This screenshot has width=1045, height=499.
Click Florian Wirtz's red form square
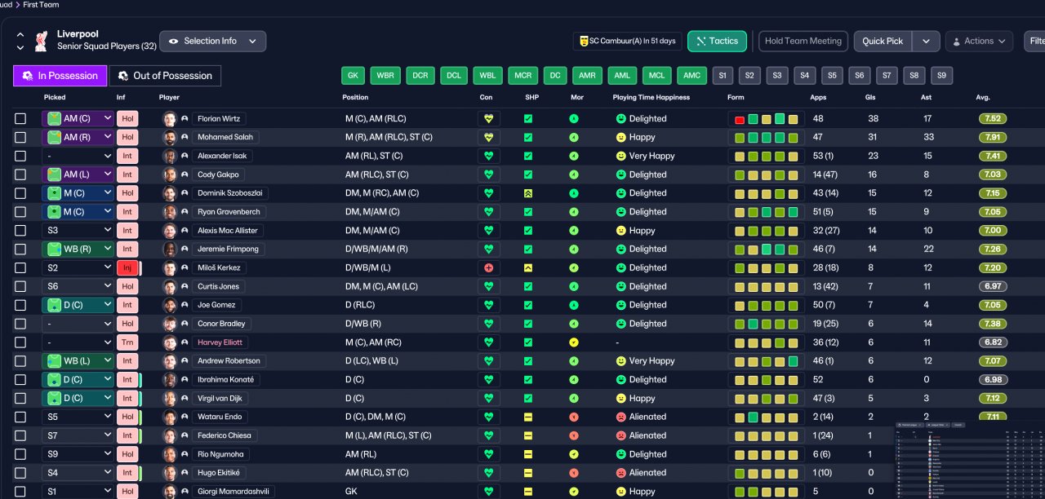click(740, 119)
